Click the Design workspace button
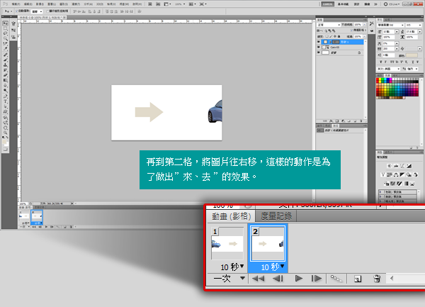The image size is (425, 307). tap(357, 4)
